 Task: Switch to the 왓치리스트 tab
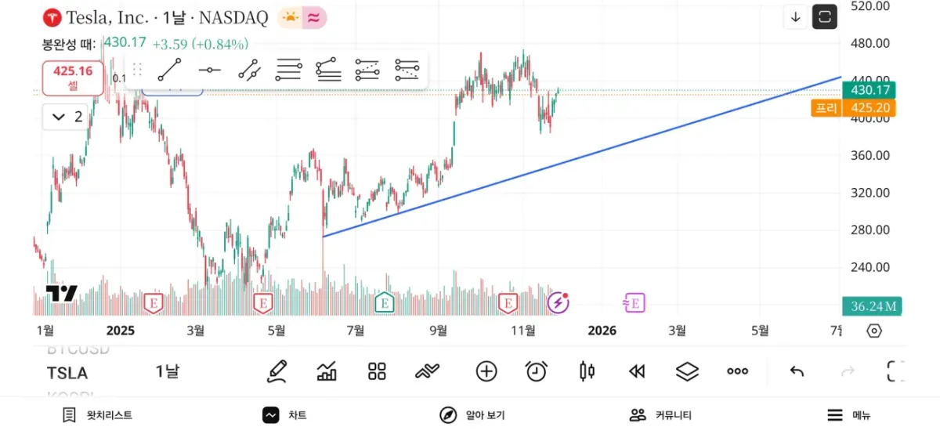(98, 415)
